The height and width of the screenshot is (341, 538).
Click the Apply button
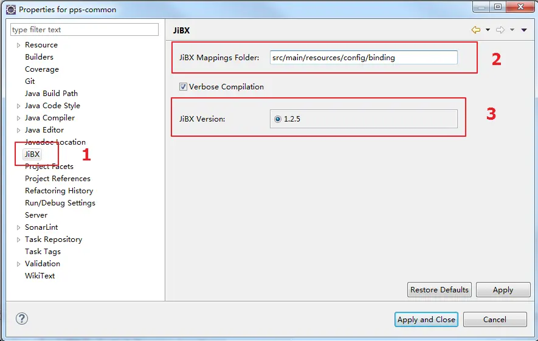point(503,290)
